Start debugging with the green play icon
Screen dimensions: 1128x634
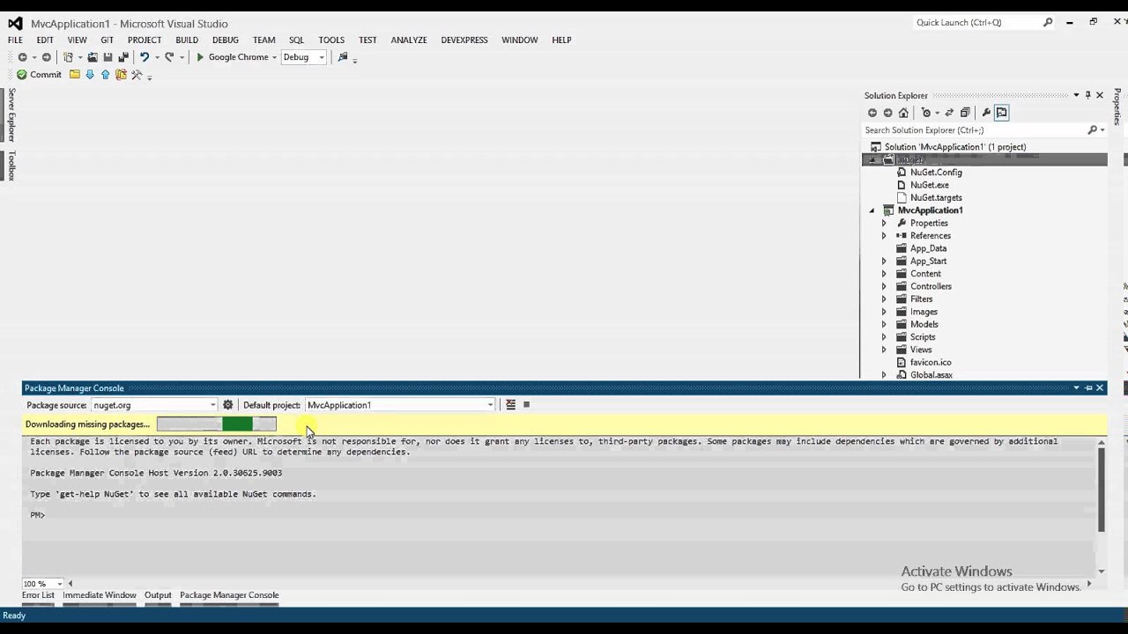coord(200,57)
